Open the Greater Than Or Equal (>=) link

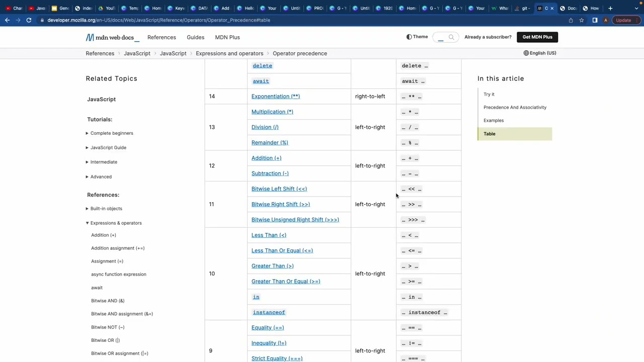point(286,281)
